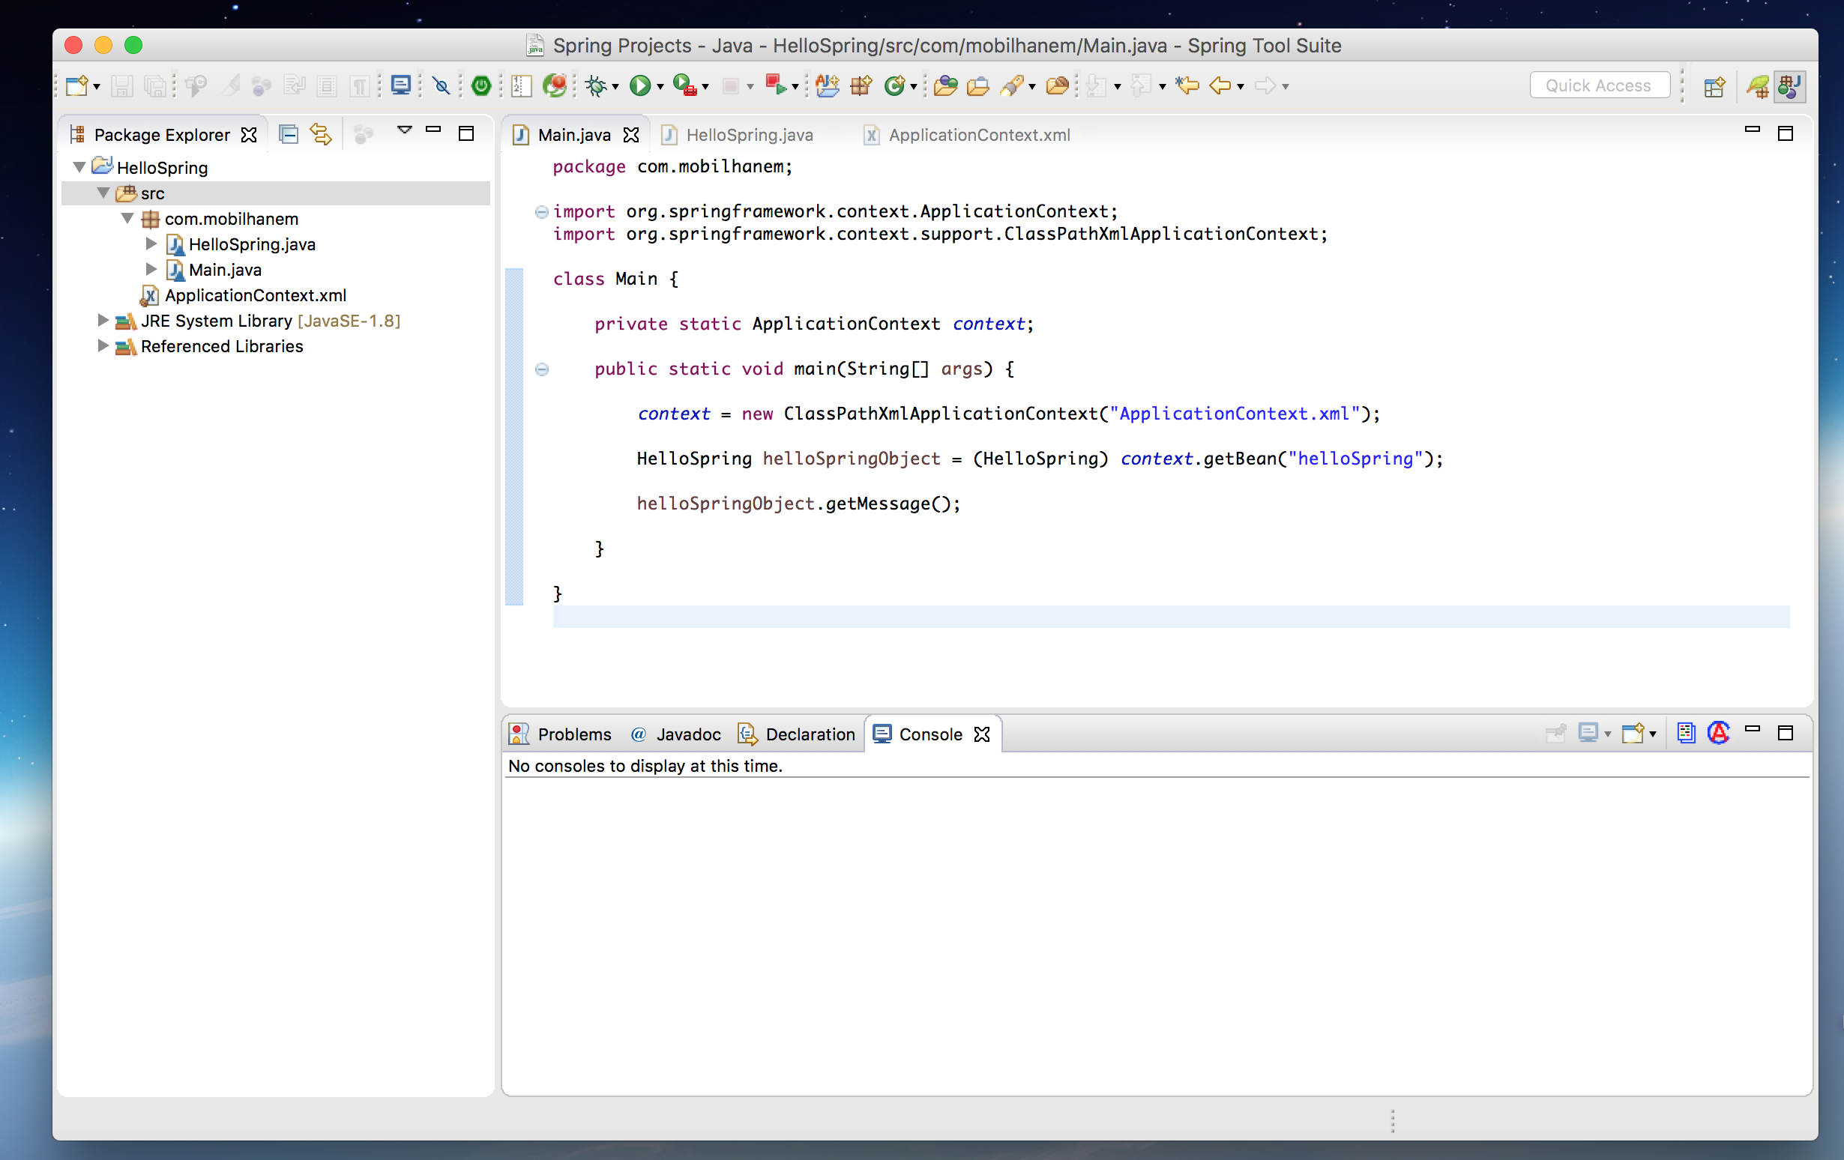Close the Package Explorer view
Image resolution: width=1844 pixels, height=1160 pixels.
(249, 136)
